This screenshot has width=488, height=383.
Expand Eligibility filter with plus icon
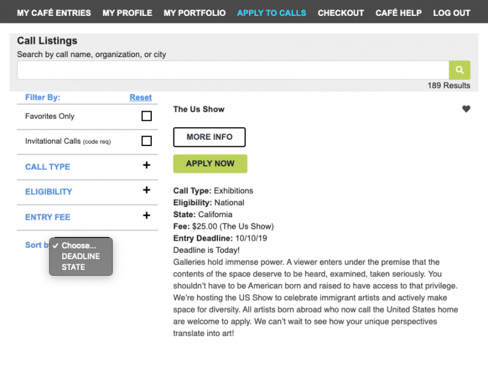[x=146, y=190]
